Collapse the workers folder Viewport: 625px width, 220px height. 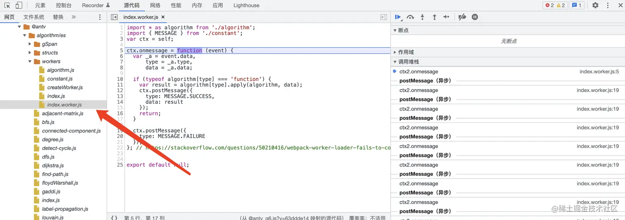pyautogui.click(x=30, y=61)
